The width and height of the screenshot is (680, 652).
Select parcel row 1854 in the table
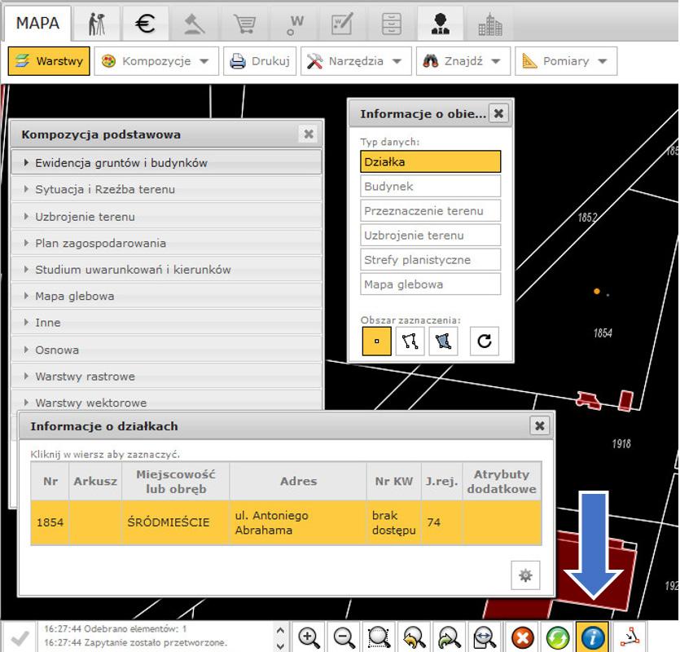tap(286, 522)
